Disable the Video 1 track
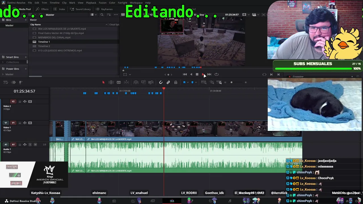The height and width of the screenshot is (204, 363). (x=30, y=123)
